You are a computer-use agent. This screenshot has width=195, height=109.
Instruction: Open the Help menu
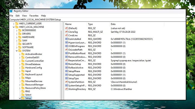43,16
